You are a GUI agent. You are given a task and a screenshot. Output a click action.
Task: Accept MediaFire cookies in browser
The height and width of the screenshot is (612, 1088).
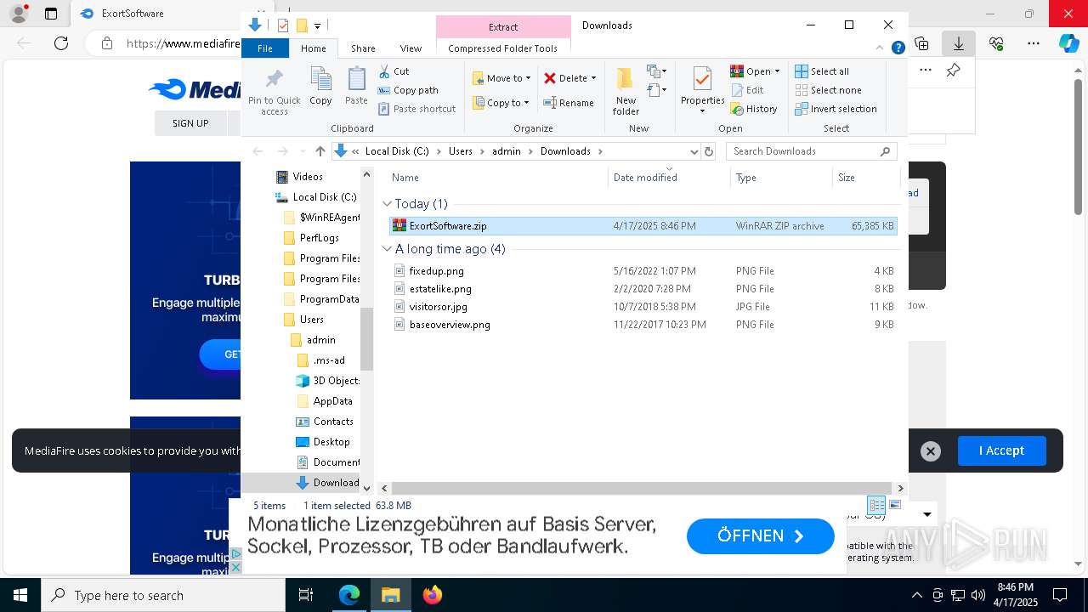[1001, 450]
